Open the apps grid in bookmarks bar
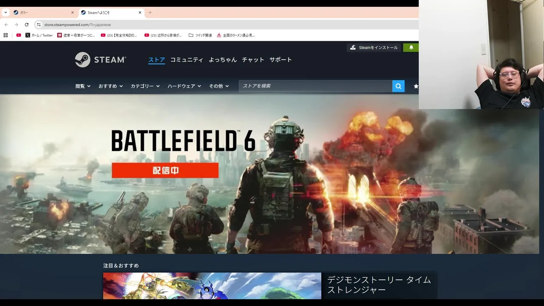 (6, 35)
